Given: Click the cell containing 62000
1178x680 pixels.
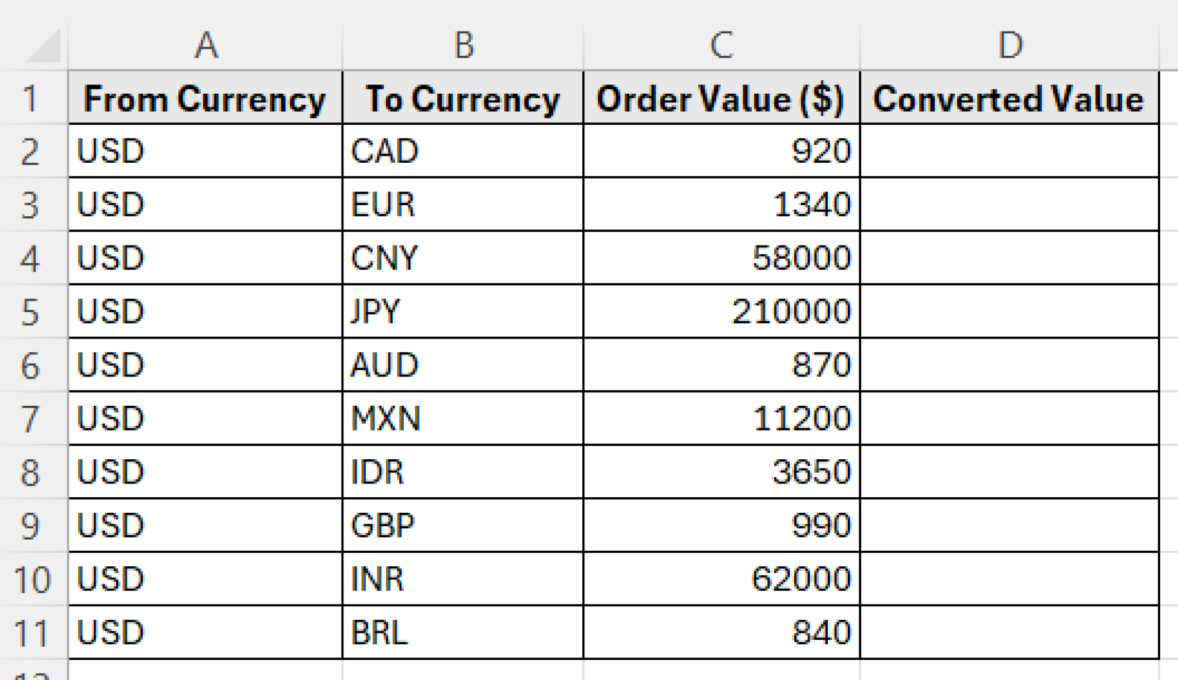Looking at the screenshot, I should point(719,579).
